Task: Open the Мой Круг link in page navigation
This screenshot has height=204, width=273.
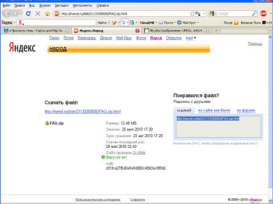Action: (x=124, y=38)
